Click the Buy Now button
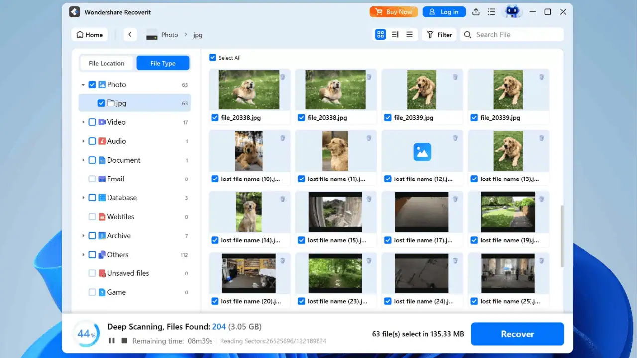Viewport: 637px width, 358px height. coord(394,12)
